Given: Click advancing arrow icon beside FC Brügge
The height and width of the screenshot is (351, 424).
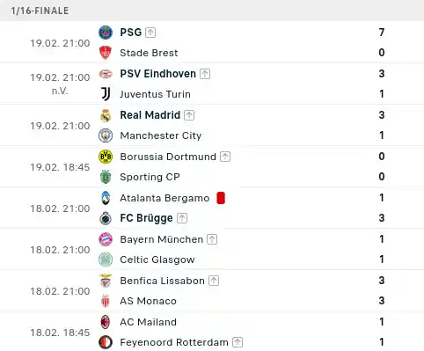Looking at the screenshot, I should point(182,218).
